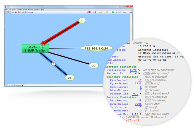Viewport: 194px width, 132px height.
Task: Open the Poll Interval 30 Seconds dropdown
Action: (18, 85)
